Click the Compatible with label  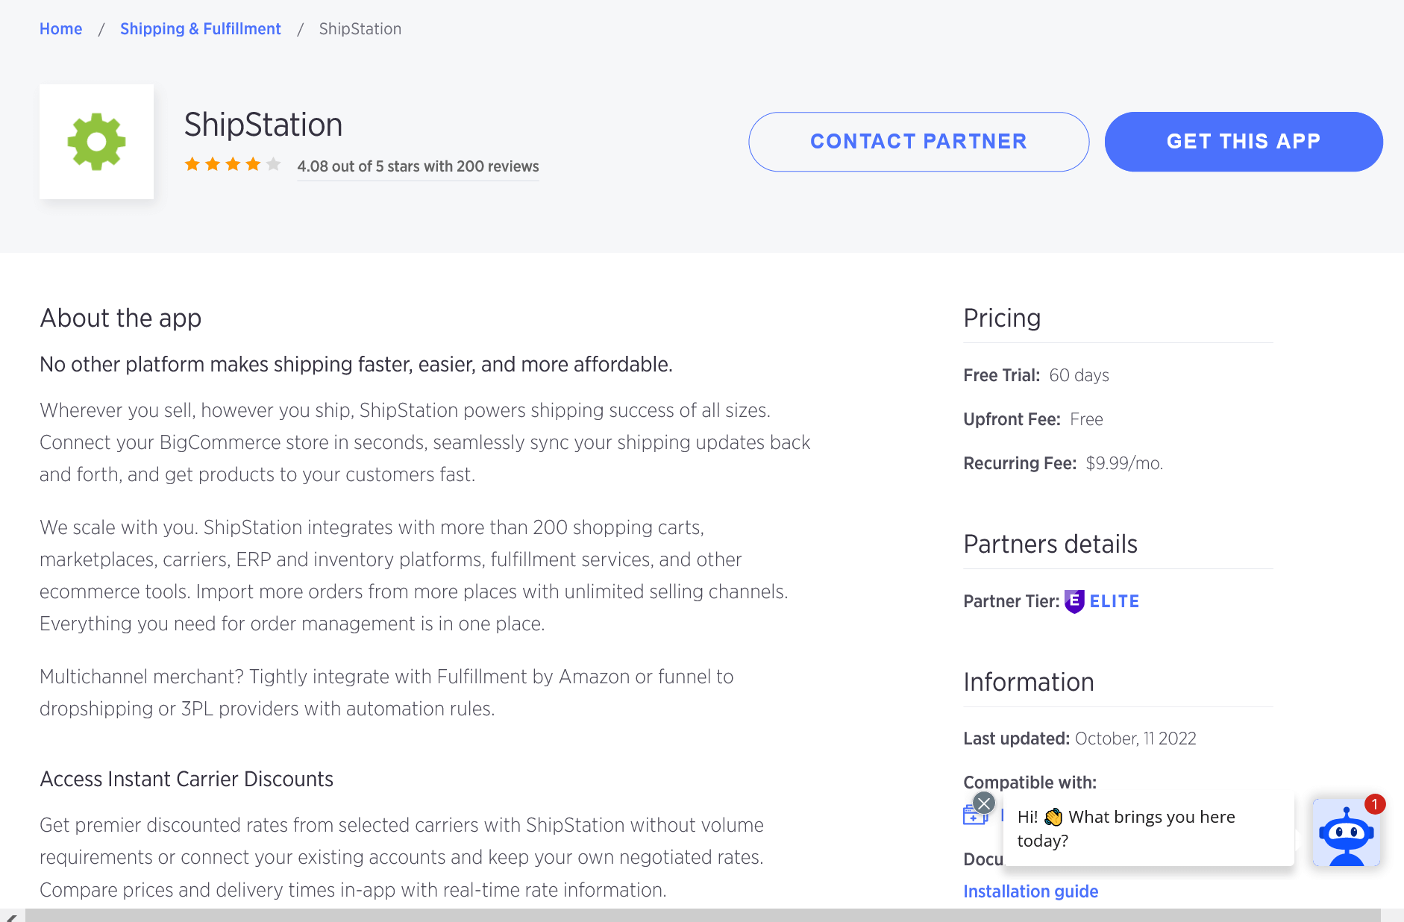[x=1030, y=783]
